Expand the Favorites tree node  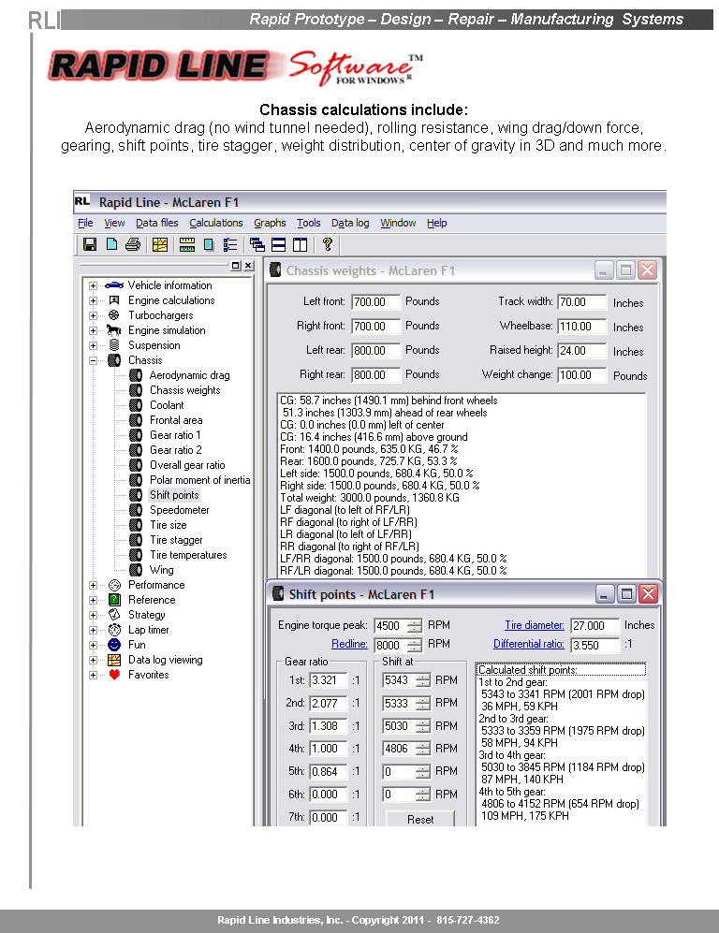(x=93, y=675)
